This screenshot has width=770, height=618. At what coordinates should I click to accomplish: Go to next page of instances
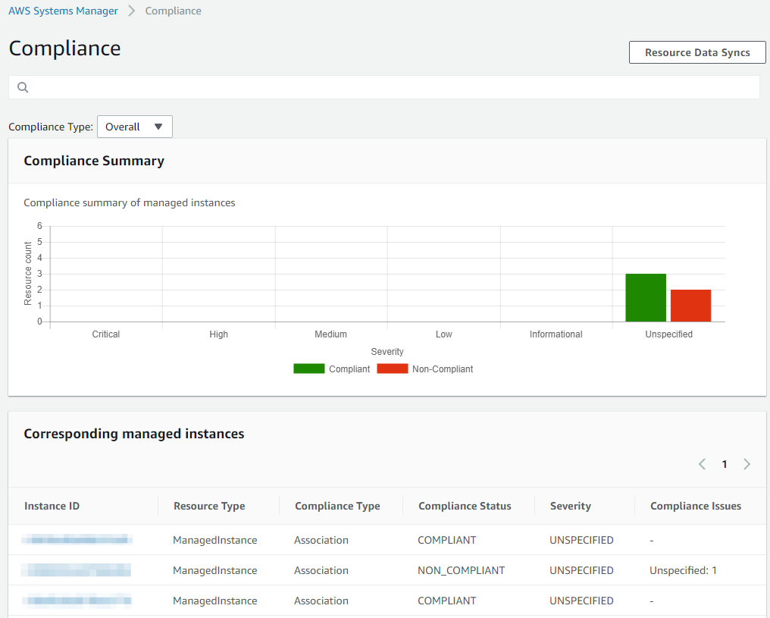coord(747,464)
